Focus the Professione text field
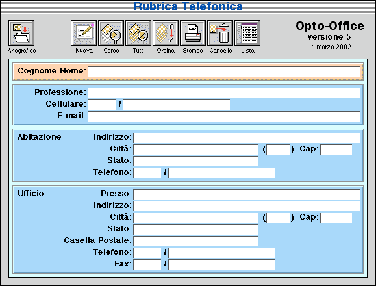This screenshot has width=376, height=286. click(224, 93)
